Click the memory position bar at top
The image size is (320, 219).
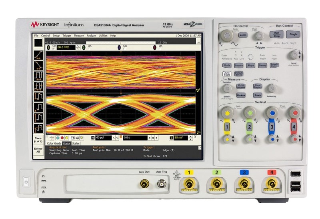click(x=120, y=42)
